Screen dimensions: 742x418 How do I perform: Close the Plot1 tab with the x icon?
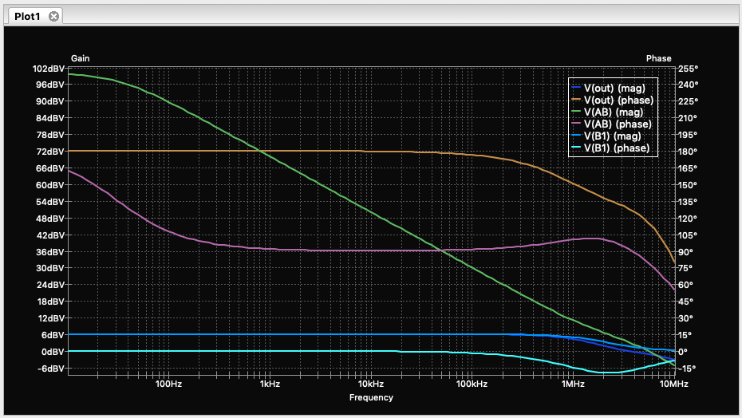click(x=53, y=16)
